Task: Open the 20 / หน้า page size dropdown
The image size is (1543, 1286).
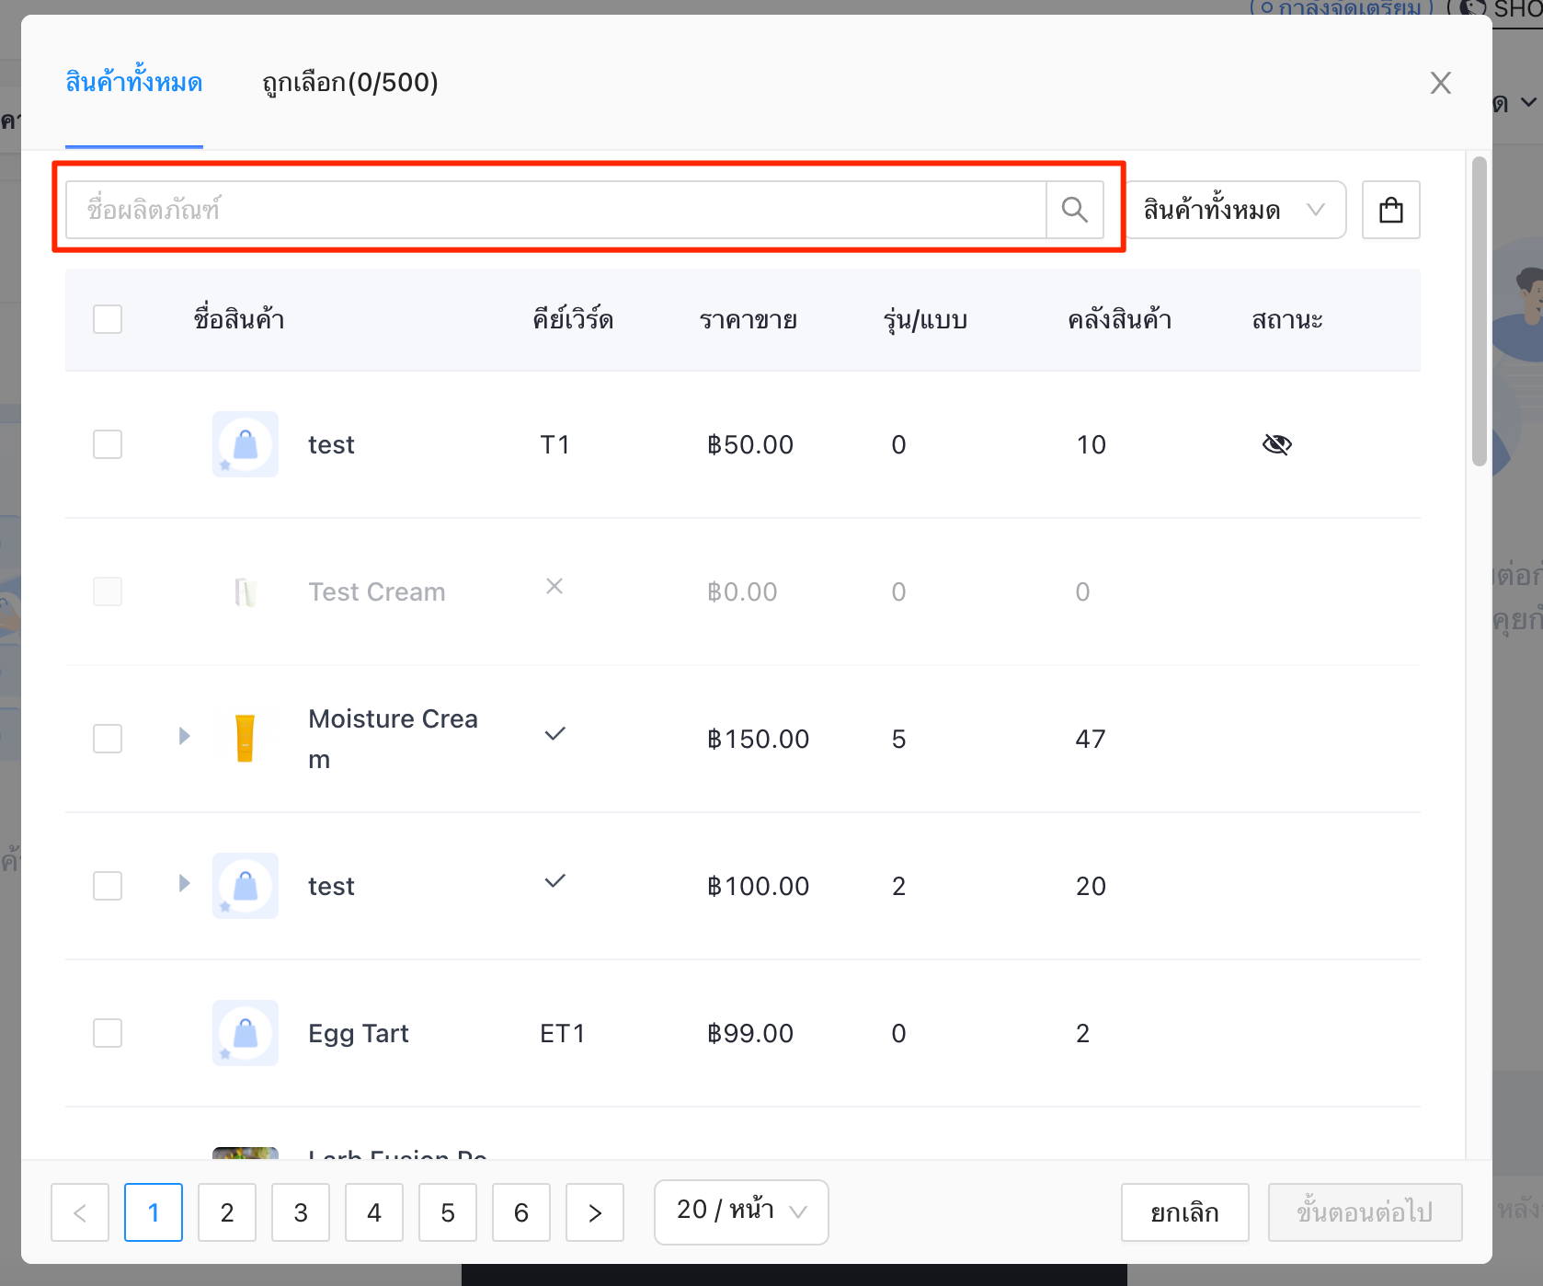Action: (x=741, y=1212)
